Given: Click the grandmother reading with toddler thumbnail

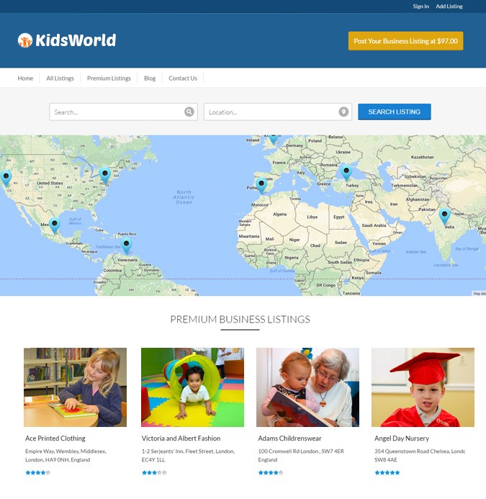Looking at the screenshot, I should [x=307, y=387].
